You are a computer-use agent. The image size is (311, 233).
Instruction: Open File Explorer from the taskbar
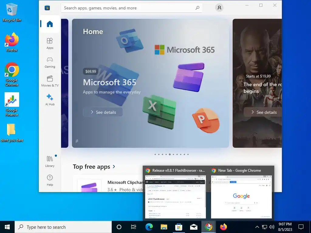[x=164, y=227]
